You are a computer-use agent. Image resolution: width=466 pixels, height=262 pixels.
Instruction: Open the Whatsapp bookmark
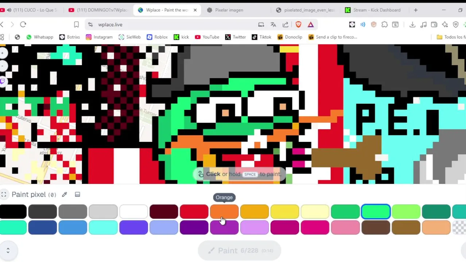point(40,37)
